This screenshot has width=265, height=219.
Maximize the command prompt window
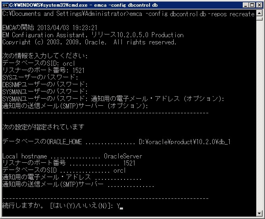coord(250,5)
